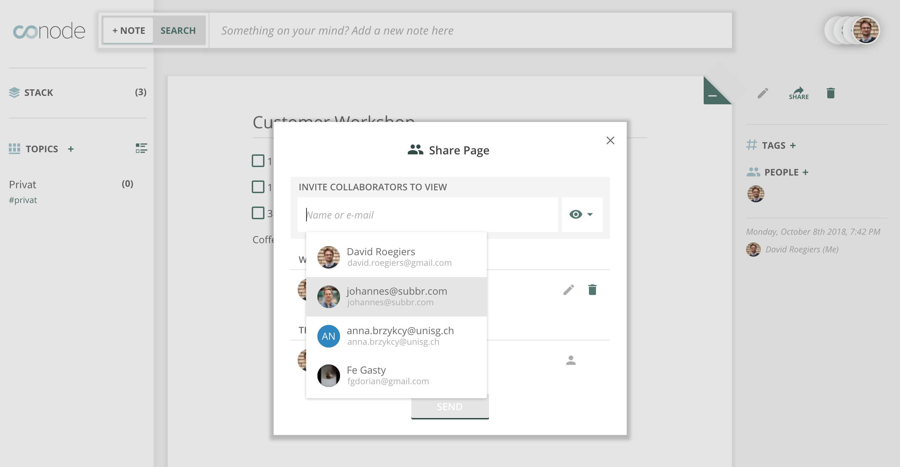Add a new tag with TAGS plus
Viewport: 900px width, 467px height.
[x=793, y=146]
